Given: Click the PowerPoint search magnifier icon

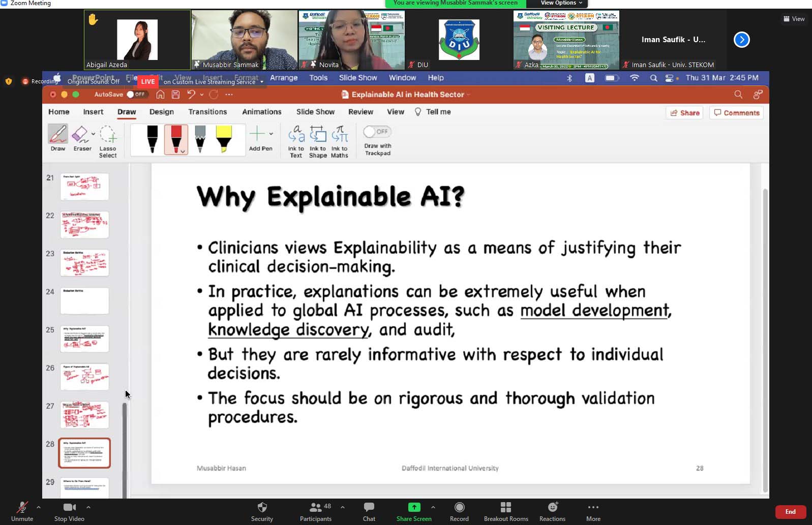Looking at the screenshot, I should click(x=738, y=95).
